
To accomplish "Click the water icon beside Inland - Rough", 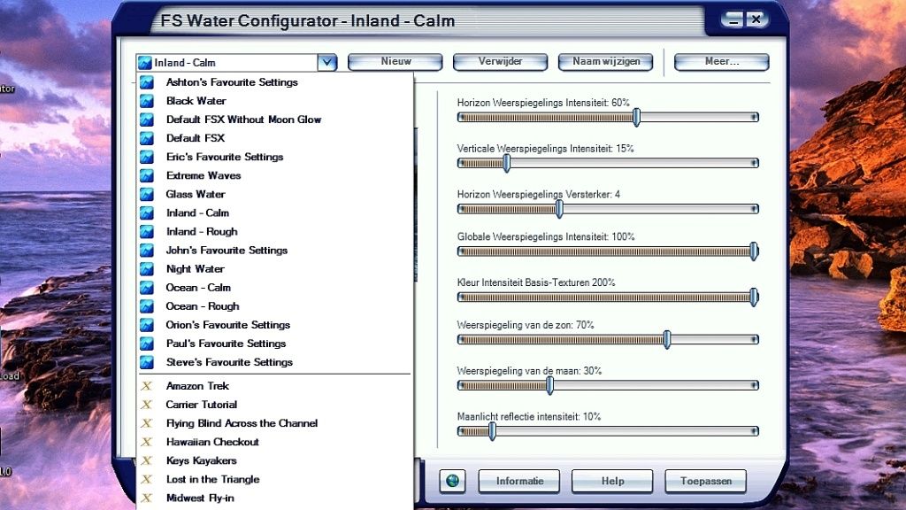I will (x=147, y=231).
